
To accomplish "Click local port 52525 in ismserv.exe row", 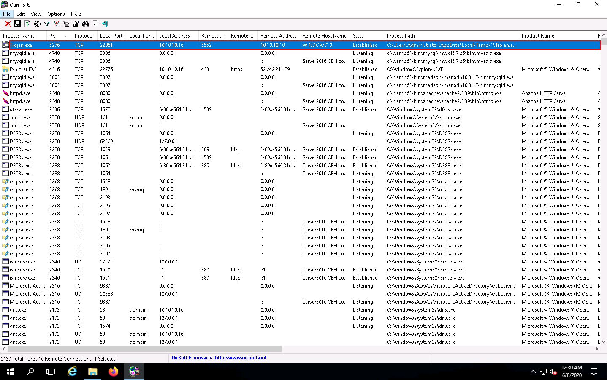I will (x=106, y=262).
